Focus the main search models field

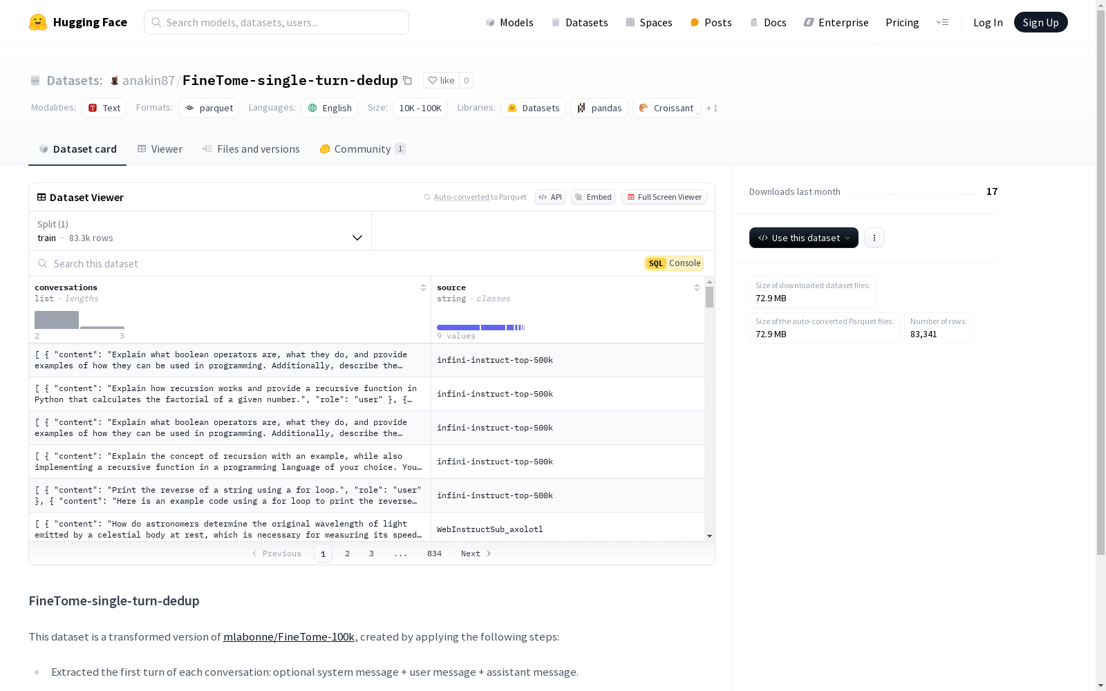(x=276, y=22)
